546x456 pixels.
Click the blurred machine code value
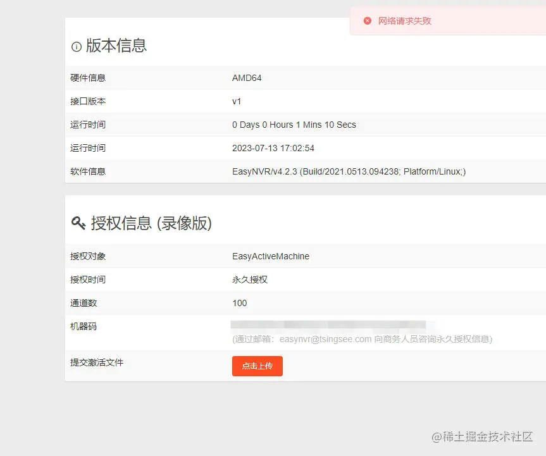(328, 325)
